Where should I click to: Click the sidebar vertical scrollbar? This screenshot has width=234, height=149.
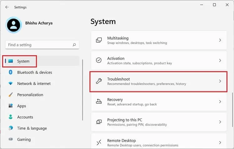83,91
